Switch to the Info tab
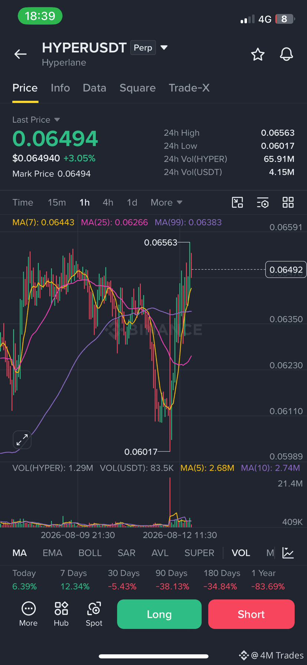Screen dimensions: 307x665 (60, 88)
